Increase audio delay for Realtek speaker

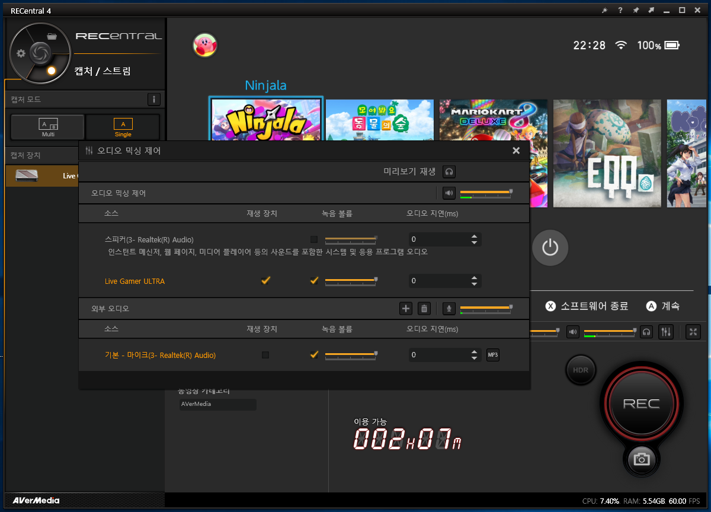474,236
